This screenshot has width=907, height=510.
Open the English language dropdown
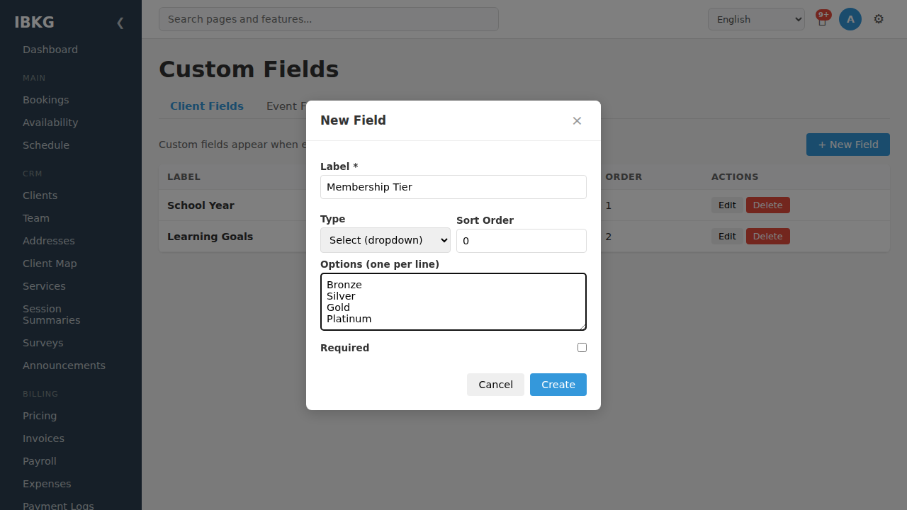756,19
